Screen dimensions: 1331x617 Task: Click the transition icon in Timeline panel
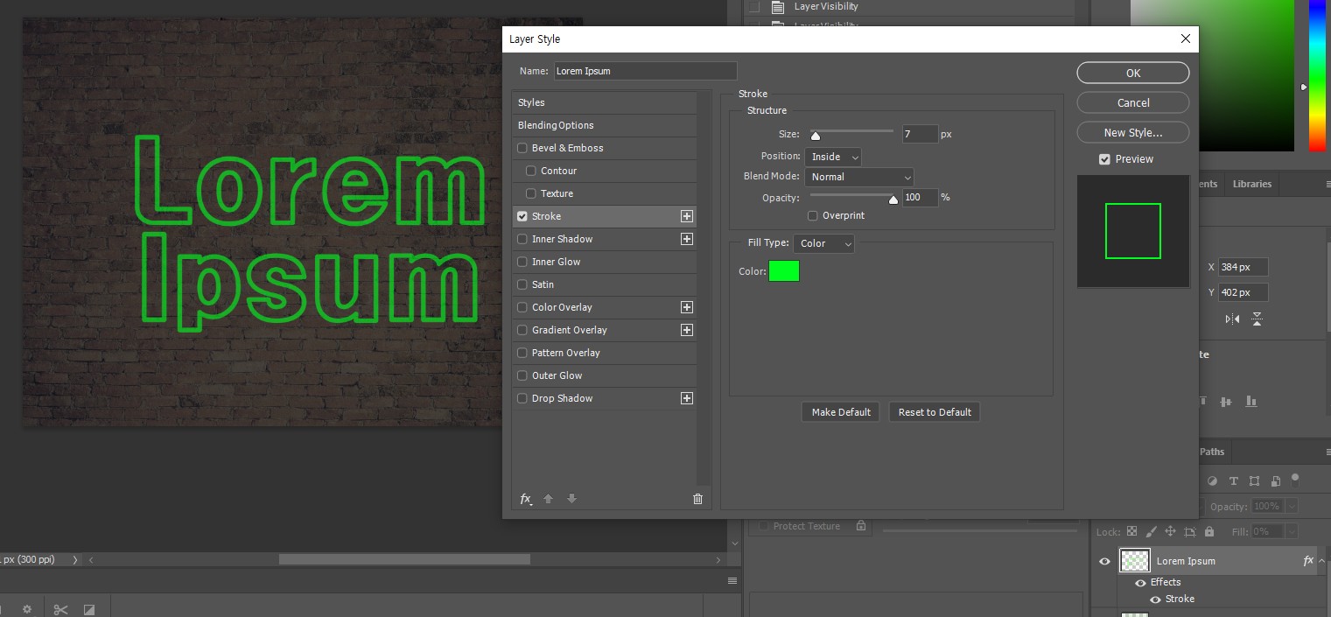point(89,610)
